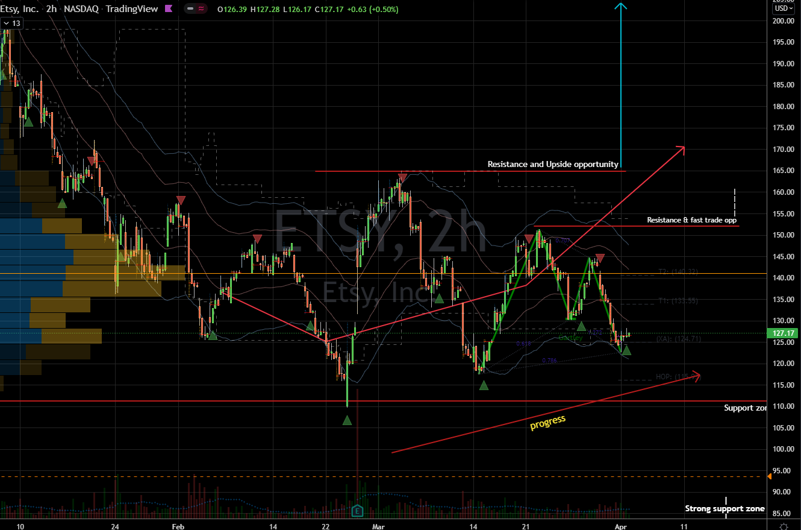Viewport: 801px width, 530px height.
Task: Select the 'Resistance & fast trade opp' annotation
Action: pyautogui.click(x=691, y=220)
